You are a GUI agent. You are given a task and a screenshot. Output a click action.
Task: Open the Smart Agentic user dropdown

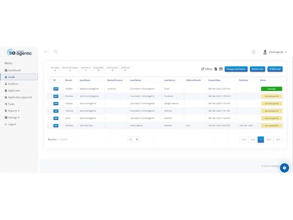pos(278,52)
